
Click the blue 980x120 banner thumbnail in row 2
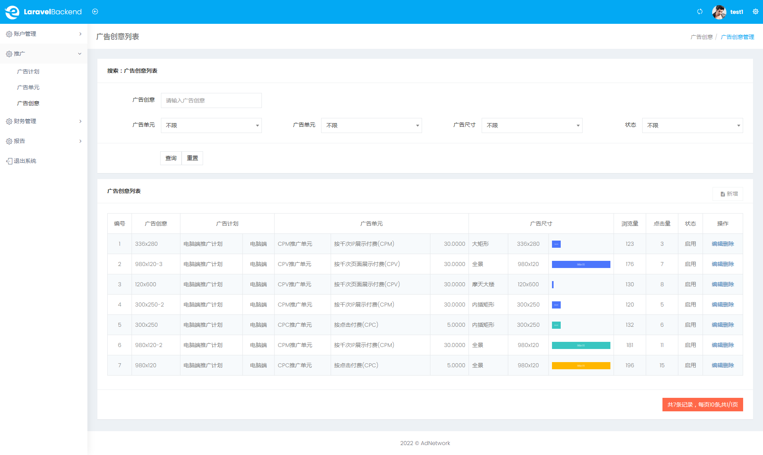click(581, 264)
